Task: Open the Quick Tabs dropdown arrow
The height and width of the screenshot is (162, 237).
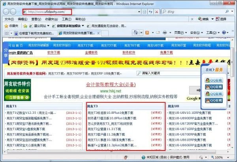Action: coord(11,33)
